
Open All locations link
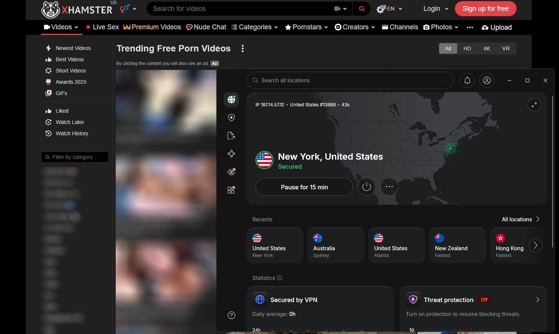pos(521,219)
